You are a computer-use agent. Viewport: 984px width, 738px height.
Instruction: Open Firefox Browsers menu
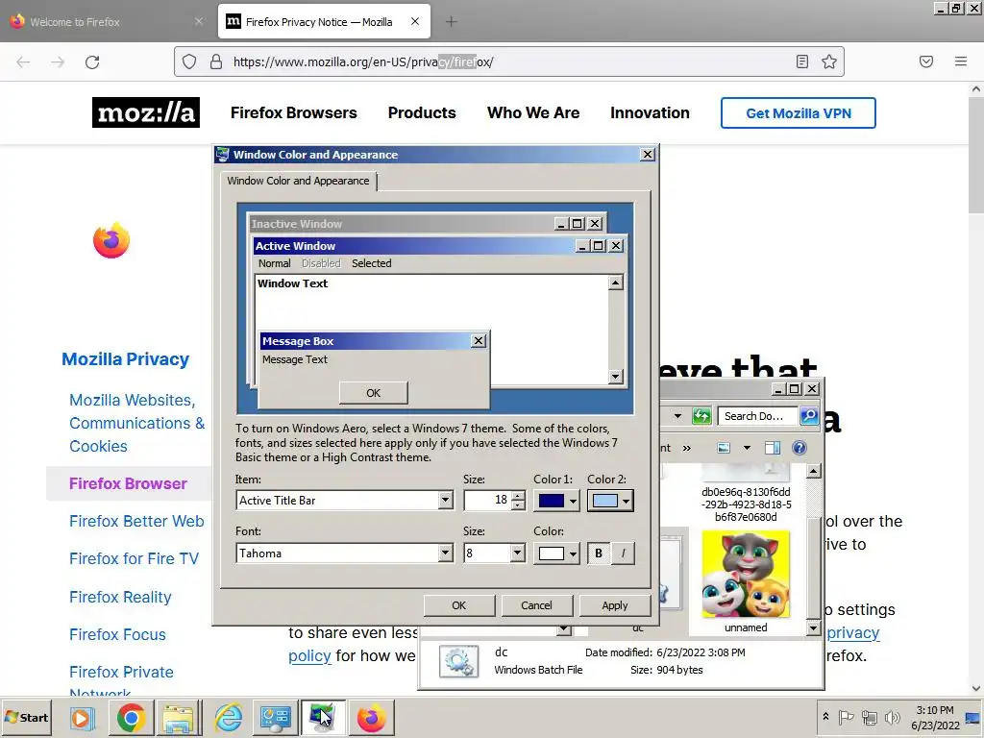point(294,113)
